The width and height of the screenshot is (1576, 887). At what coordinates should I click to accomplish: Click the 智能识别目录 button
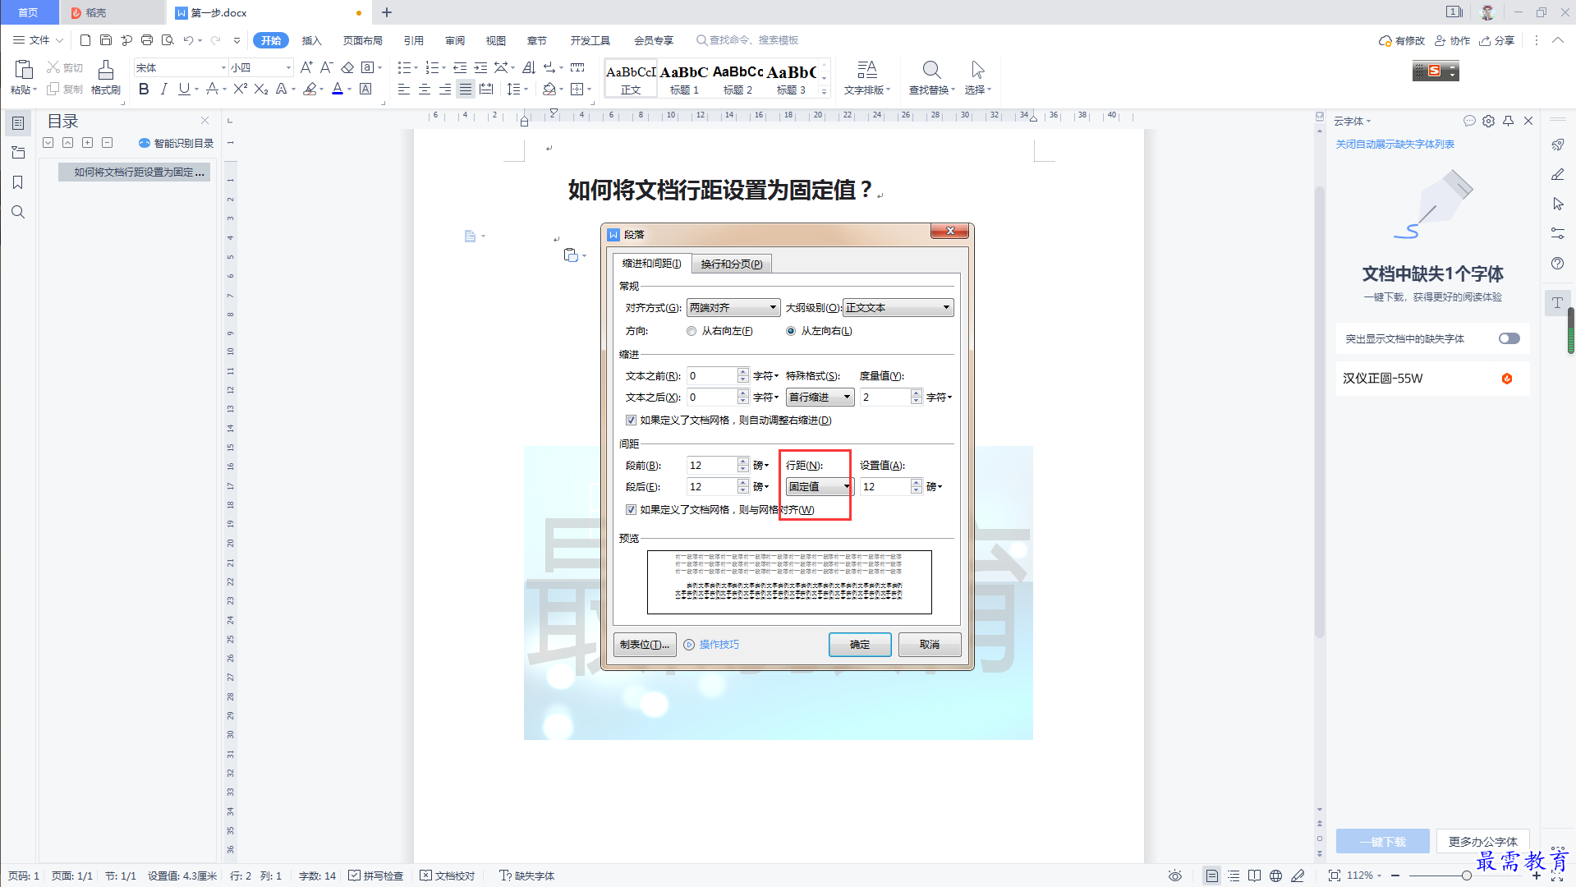[176, 143]
